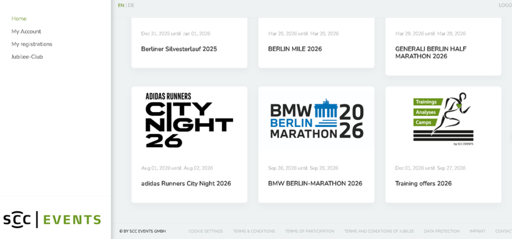Screen dimensions: 512x239
Task: Click the SCC Events logo
Action: (52, 219)
